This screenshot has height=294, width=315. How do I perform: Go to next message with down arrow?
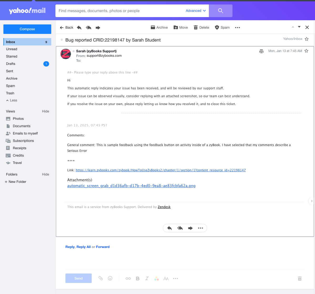[299, 27]
